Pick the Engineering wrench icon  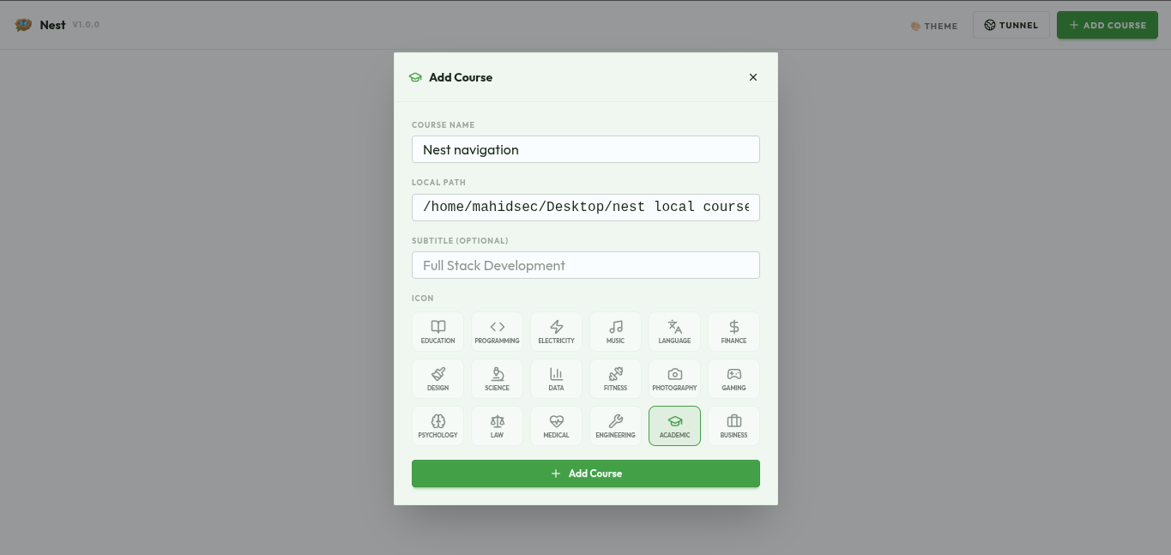[x=615, y=425]
